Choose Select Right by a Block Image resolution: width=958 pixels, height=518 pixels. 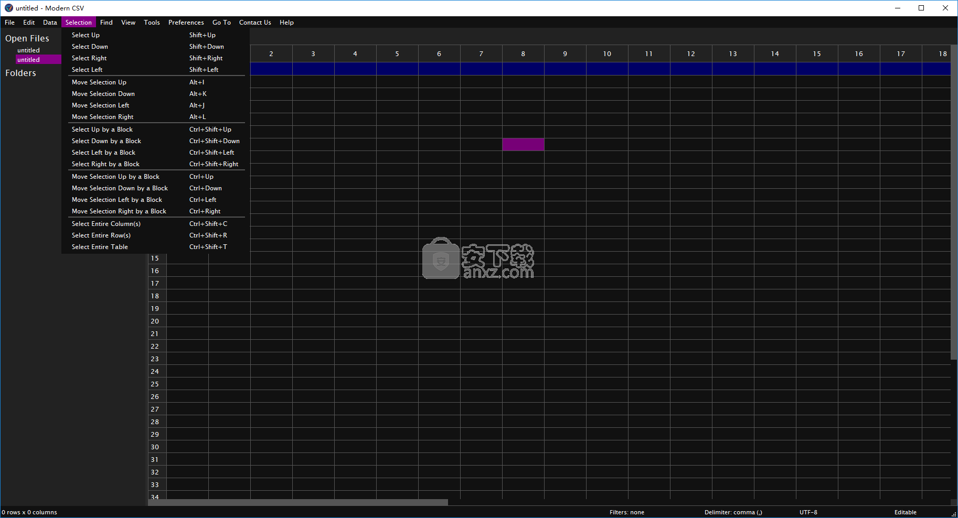point(156,164)
